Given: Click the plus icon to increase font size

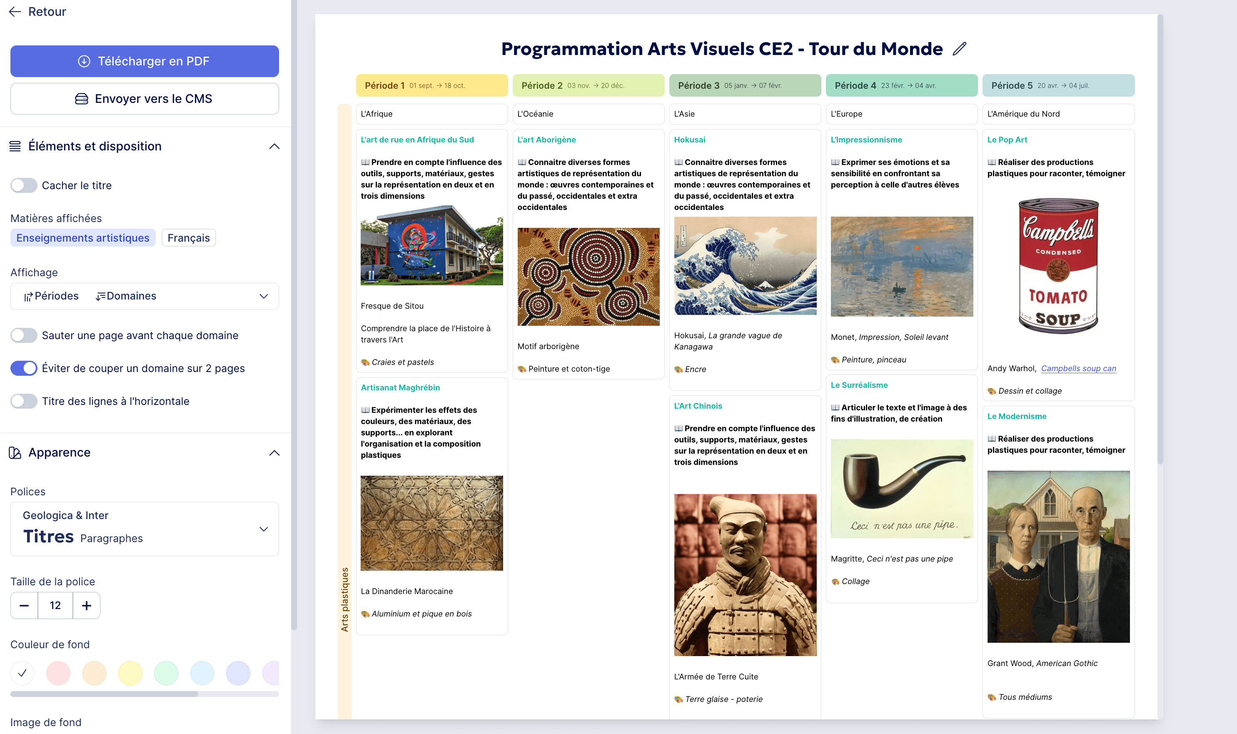Looking at the screenshot, I should [87, 605].
